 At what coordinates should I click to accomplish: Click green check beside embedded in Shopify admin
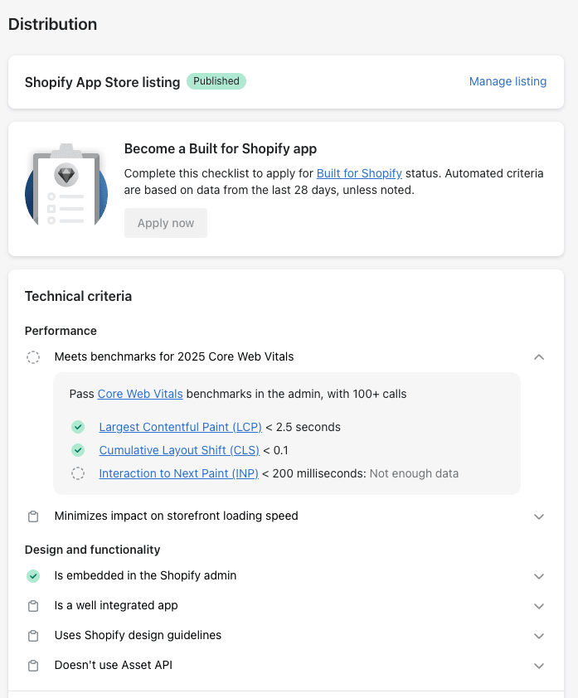(x=33, y=576)
